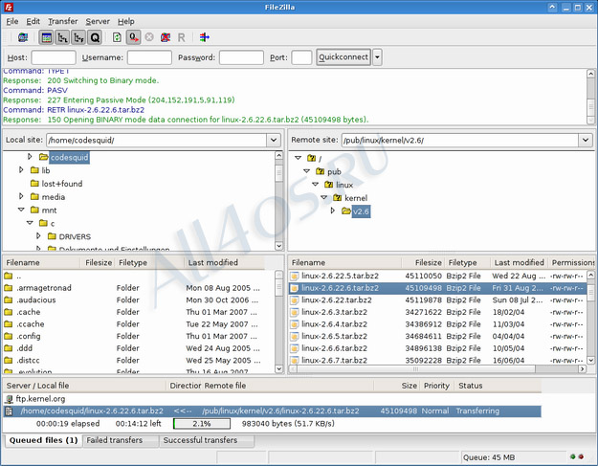598x466 pixels.
Task: Select linux-2.6.4.tar.bz2 file icon
Action: coord(294,324)
